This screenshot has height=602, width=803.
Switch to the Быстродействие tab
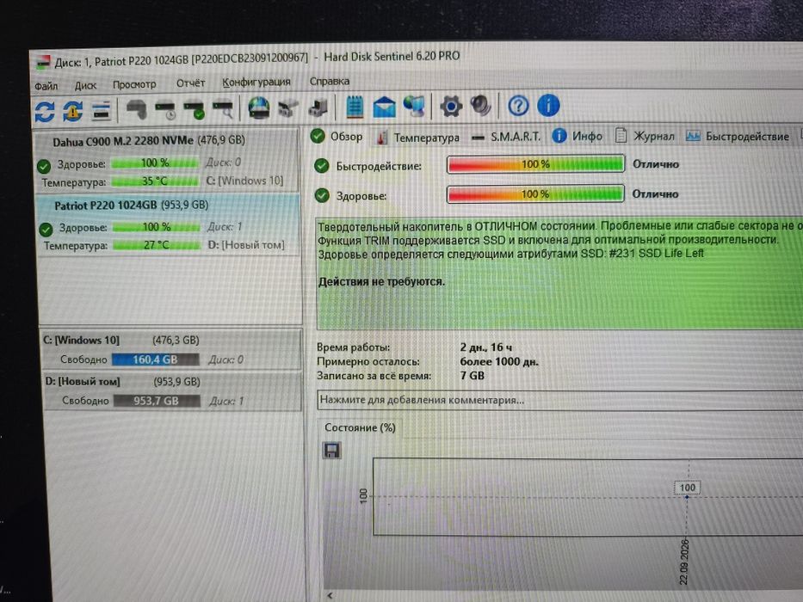pyautogui.click(x=738, y=136)
